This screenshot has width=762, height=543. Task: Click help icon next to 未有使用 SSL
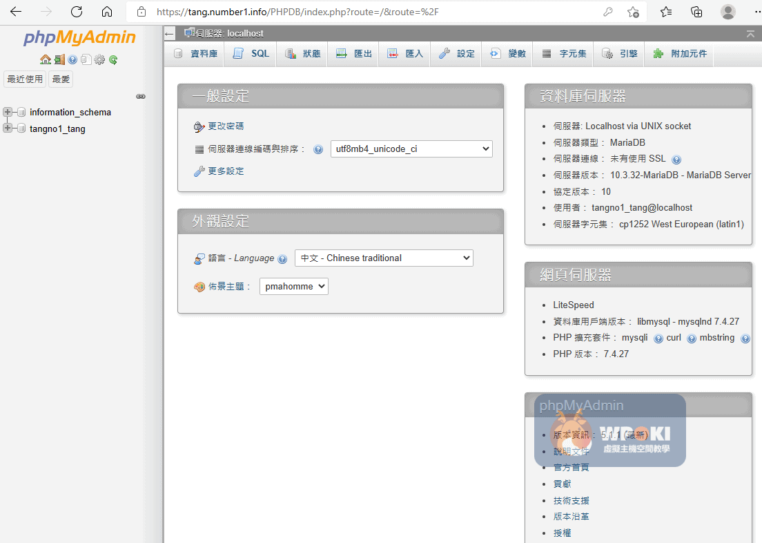click(676, 160)
